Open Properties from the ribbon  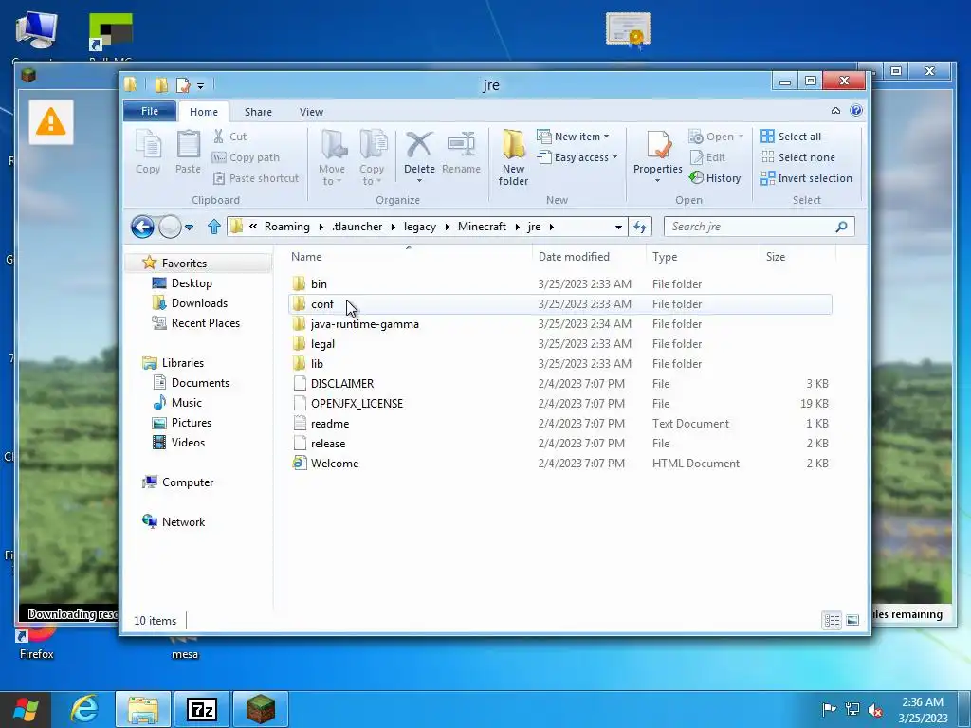tap(658, 158)
